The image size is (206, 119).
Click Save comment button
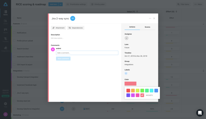pyautogui.click(x=63, y=58)
